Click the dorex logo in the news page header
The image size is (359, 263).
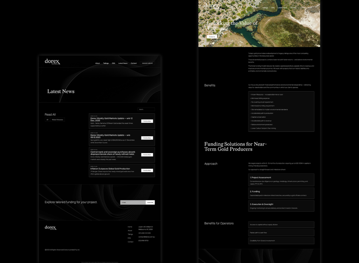[52, 62]
